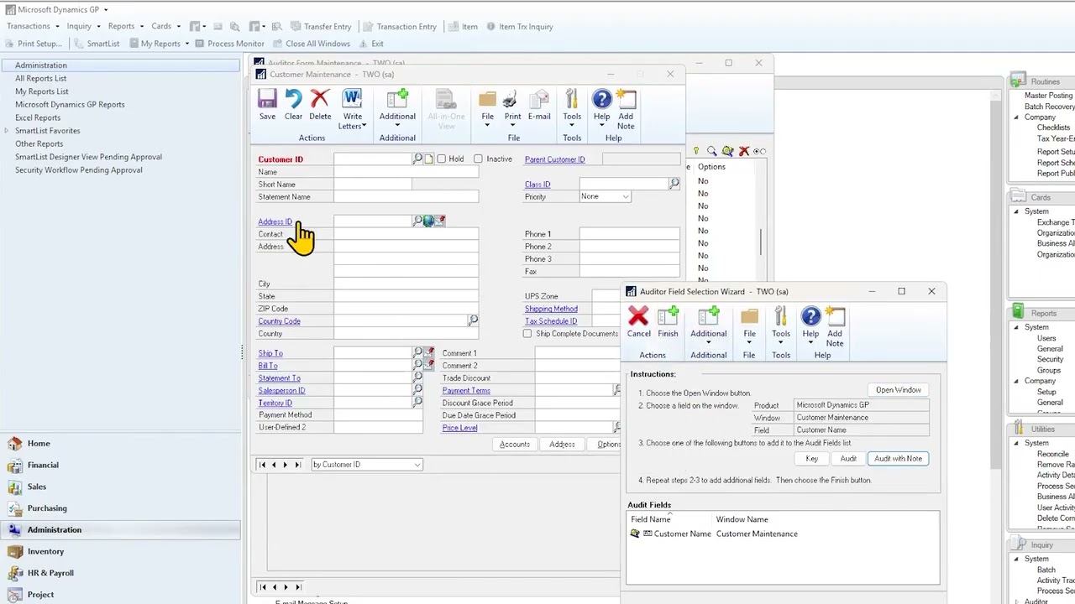The width and height of the screenshot is (1075, 604).
Task: Click the Accounts button
Action: [514, 445]
